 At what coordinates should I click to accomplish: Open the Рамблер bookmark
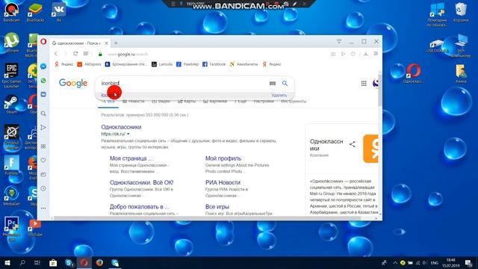(x=187, y=64)
